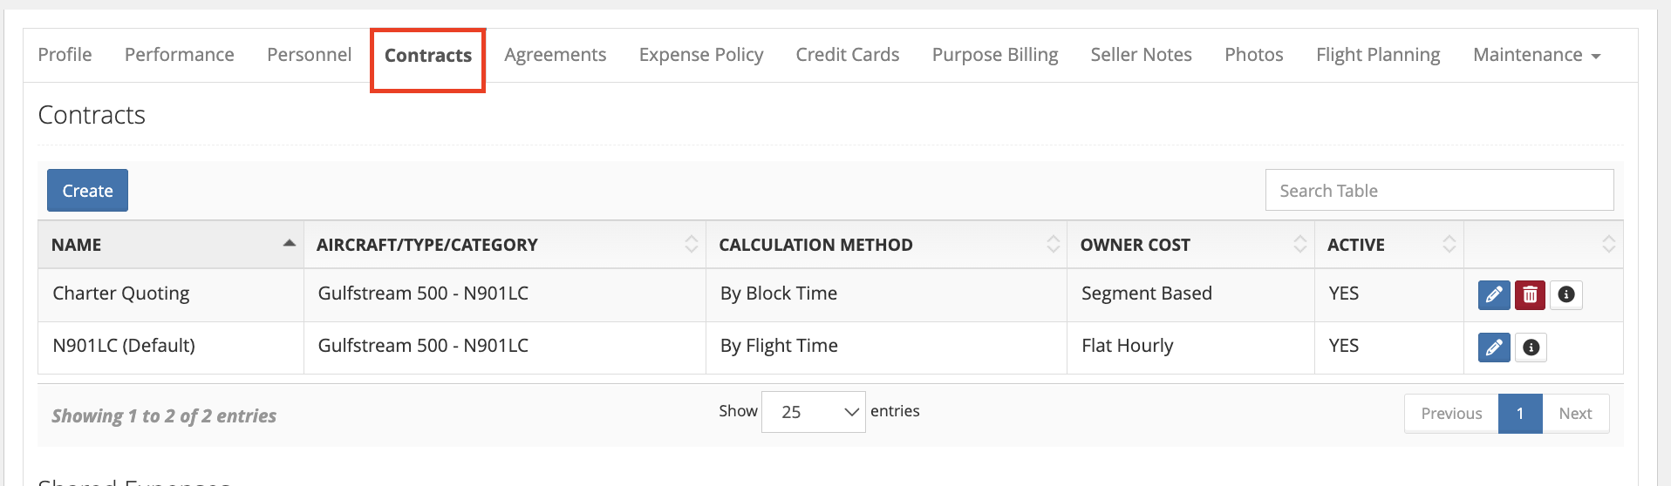Open the entries-per-page dropdown showing 25

[814, 412]
